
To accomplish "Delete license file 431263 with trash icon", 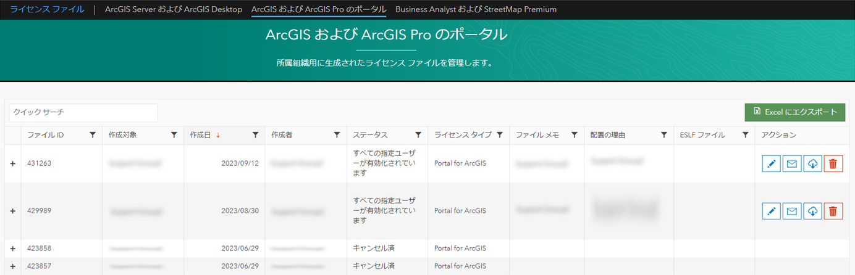I will point(833,163).
